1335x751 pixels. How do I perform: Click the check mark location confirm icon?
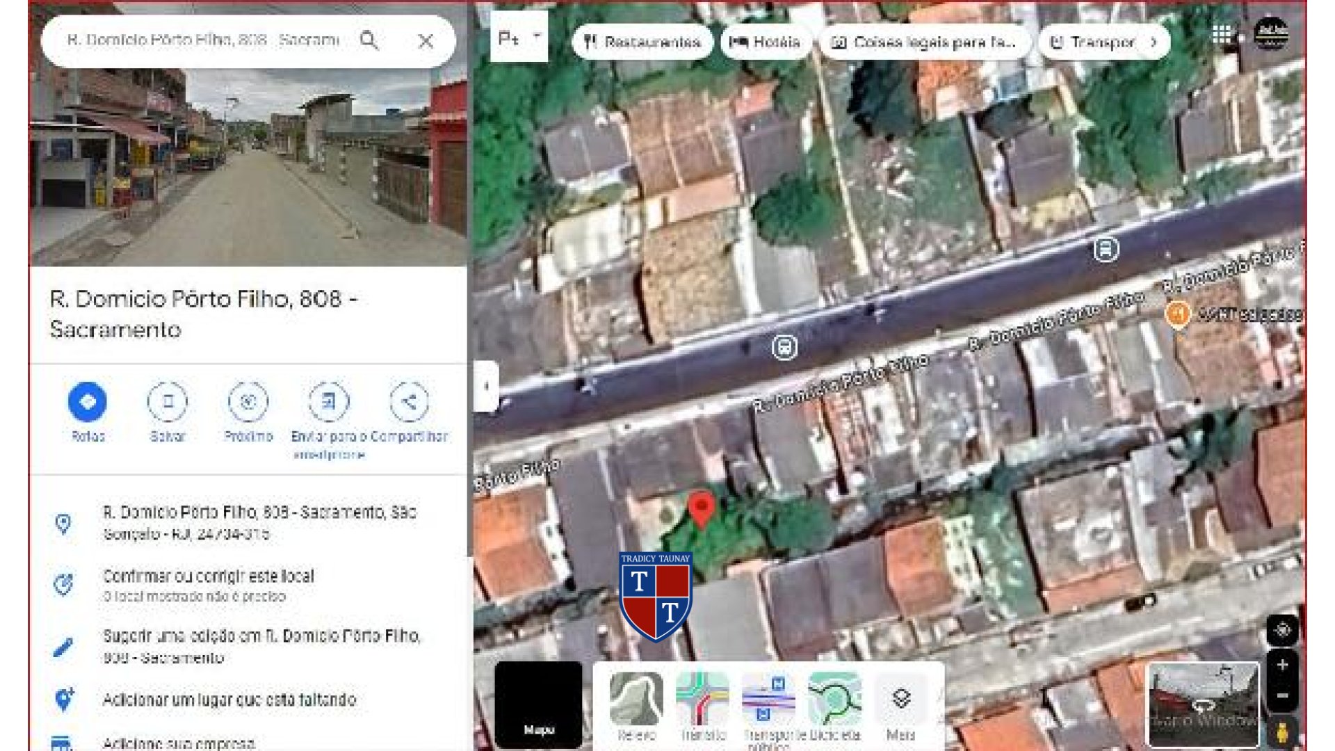[x=63, y=584]
